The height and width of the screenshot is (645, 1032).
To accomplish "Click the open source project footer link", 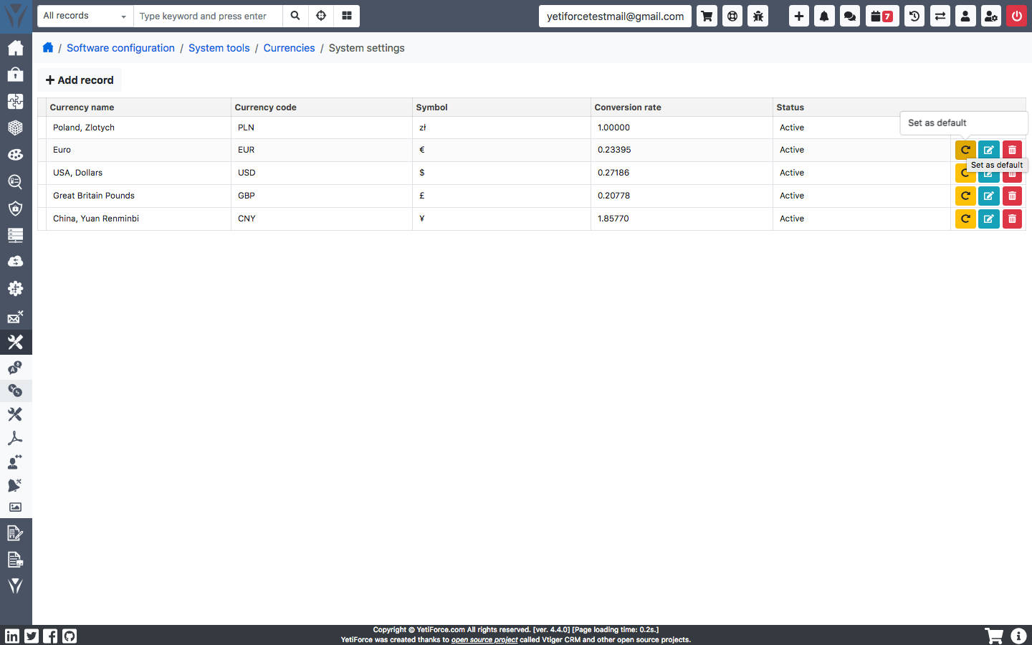I will 484,640.
